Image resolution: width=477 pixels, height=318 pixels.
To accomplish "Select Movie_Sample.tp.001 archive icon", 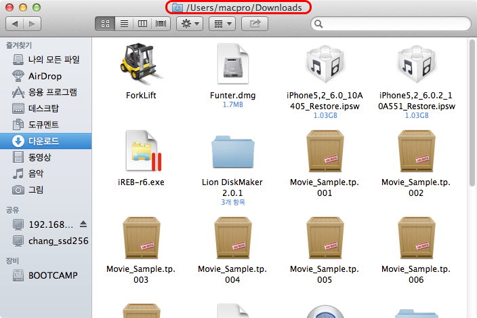I will [325, 151].
